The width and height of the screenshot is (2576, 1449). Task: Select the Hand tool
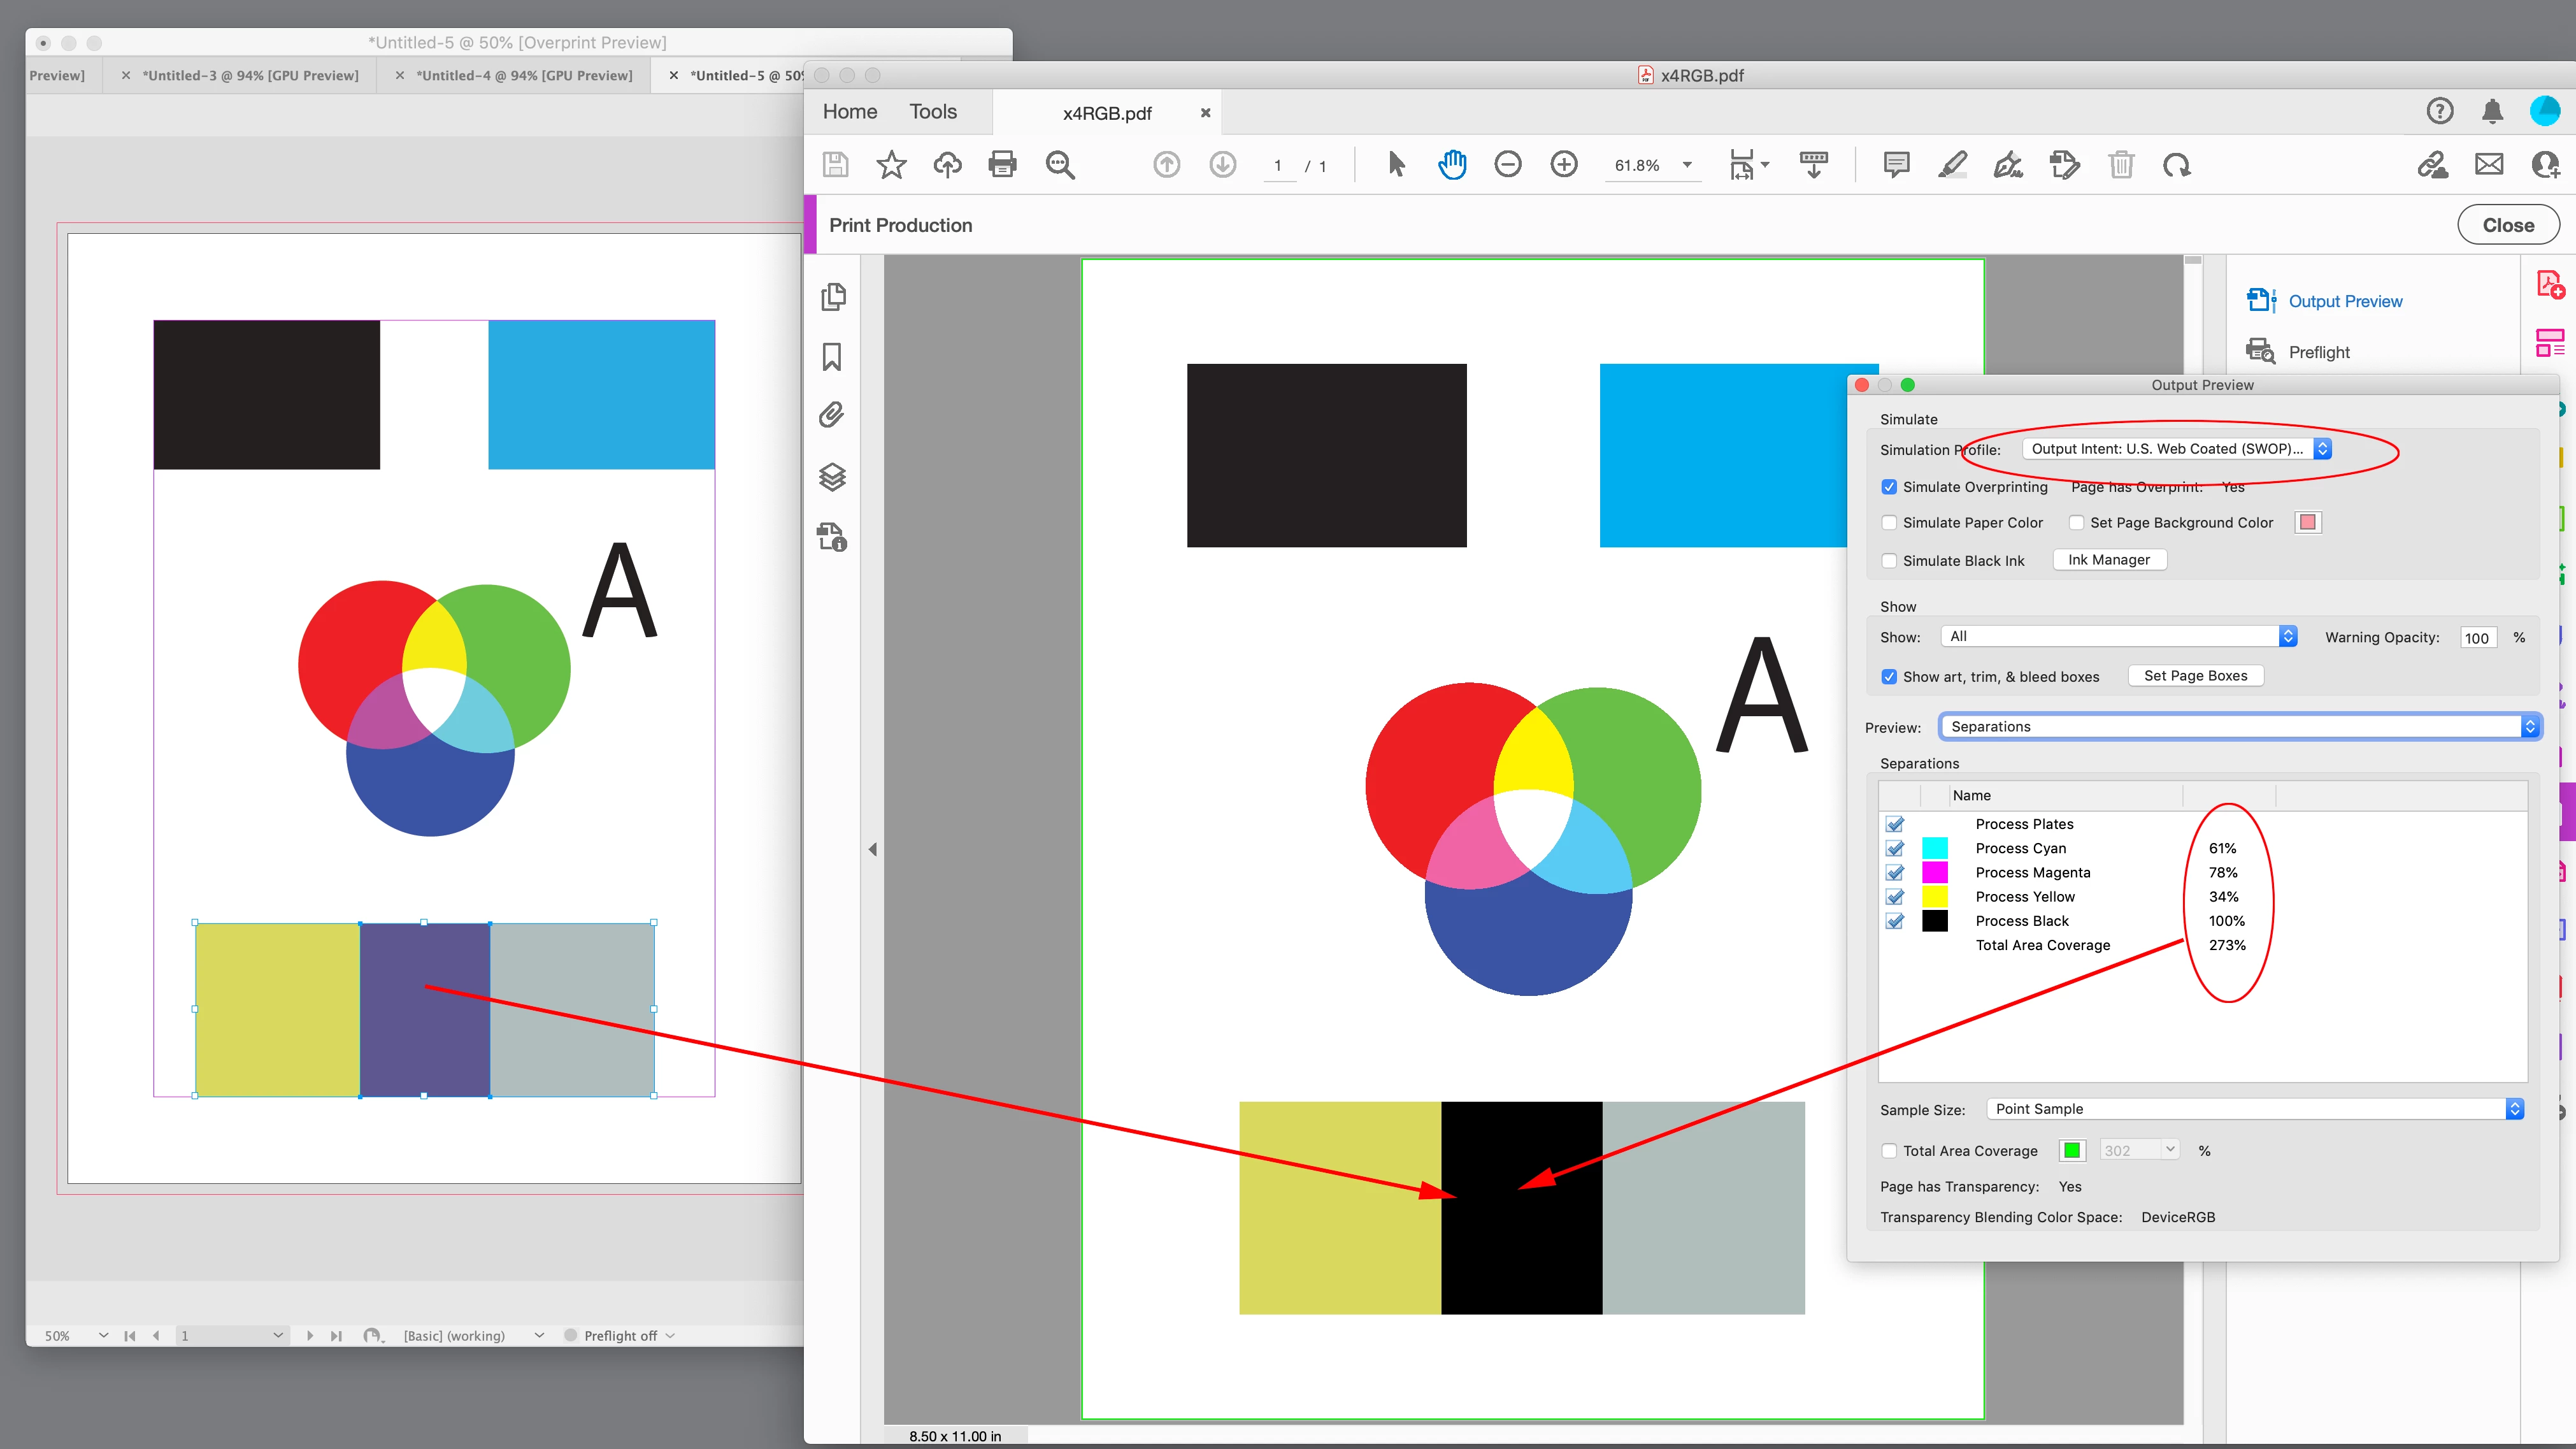[1452, 165]
